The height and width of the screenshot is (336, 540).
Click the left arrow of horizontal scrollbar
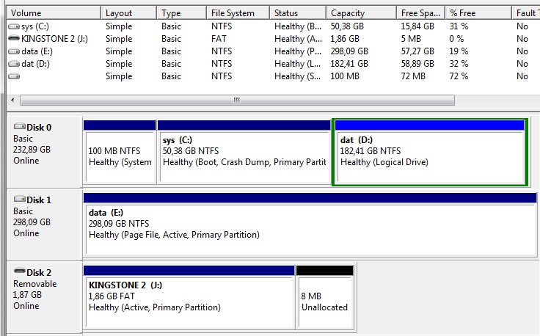tap(12, 101)
